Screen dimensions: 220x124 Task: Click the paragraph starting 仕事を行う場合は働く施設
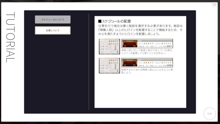(x=140, y=30)
